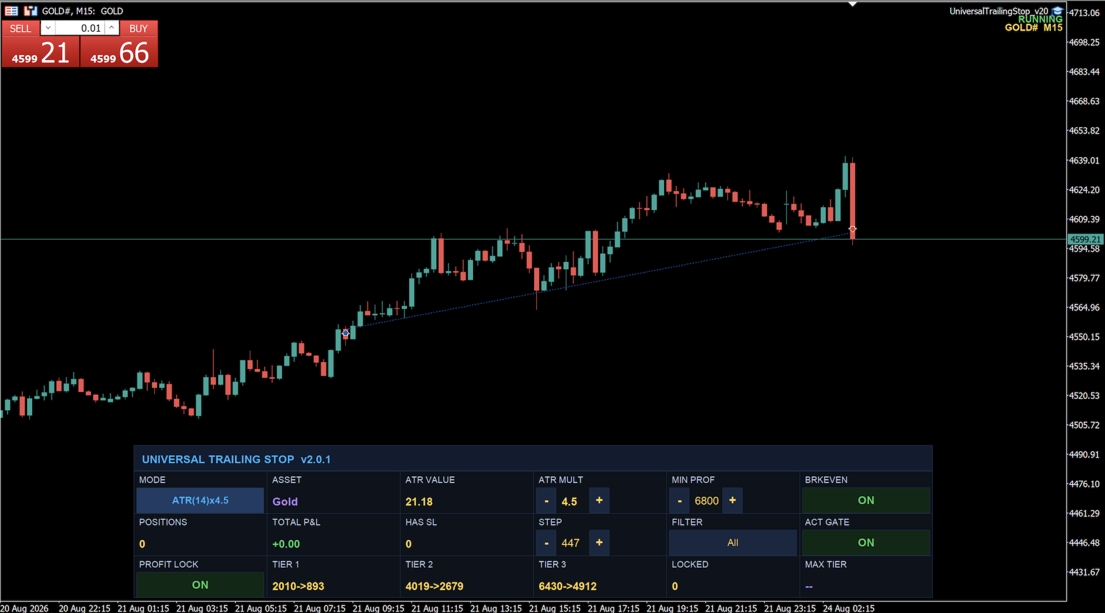Click the expert advisor hat icon
The image size is (1105, 613).
point(1057,10)
